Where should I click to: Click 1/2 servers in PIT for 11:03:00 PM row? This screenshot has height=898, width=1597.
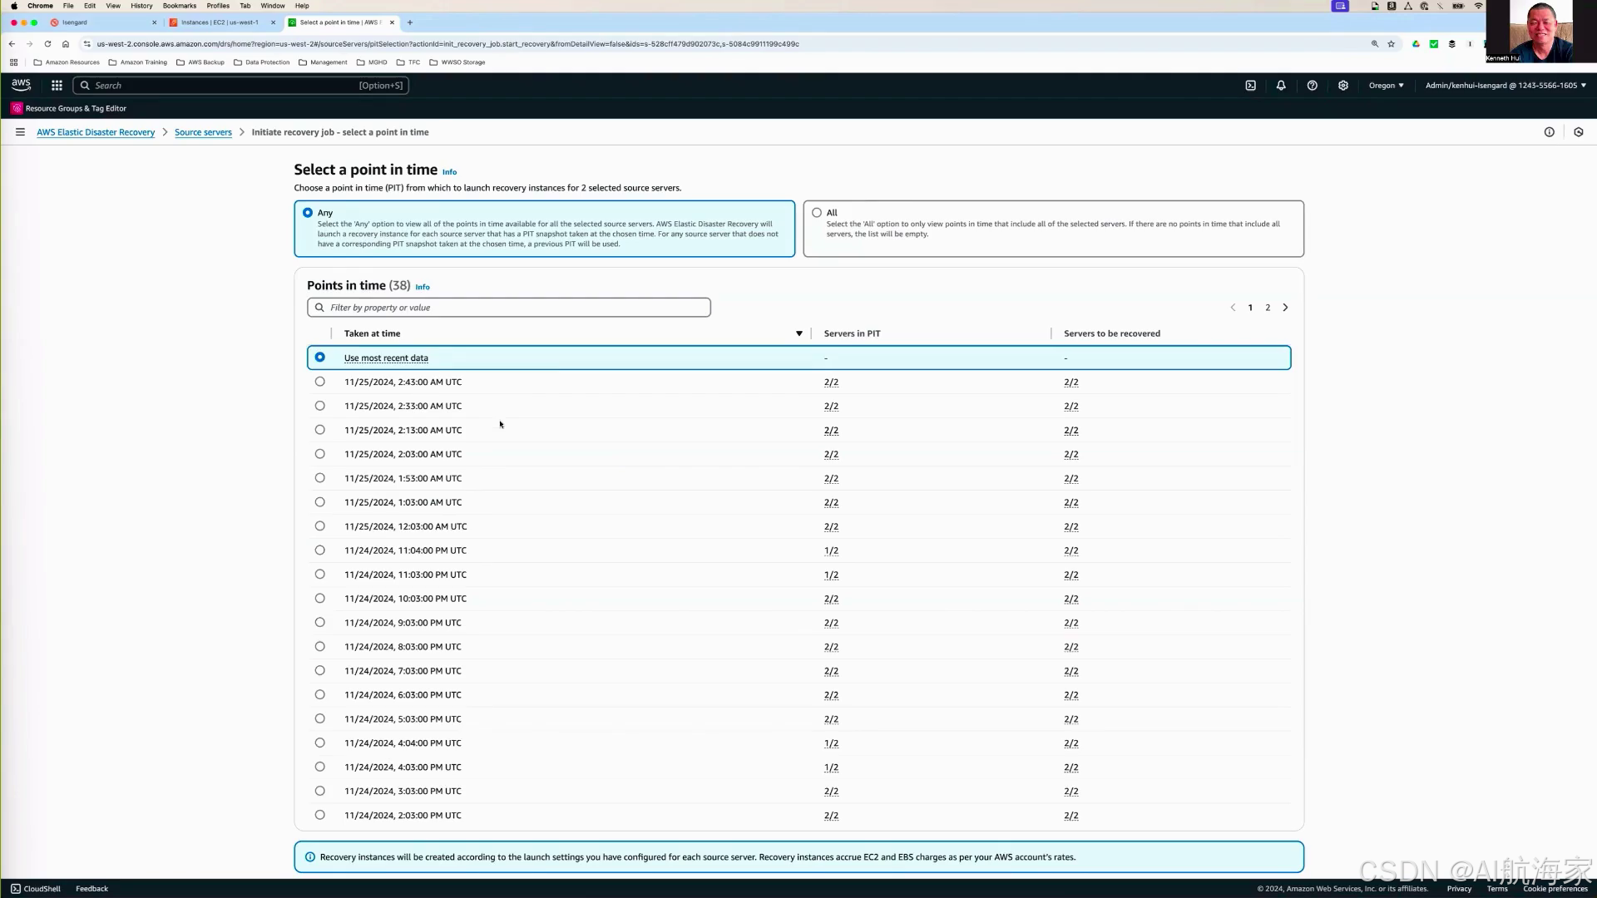pyautogui.click(x=831, y=575)
